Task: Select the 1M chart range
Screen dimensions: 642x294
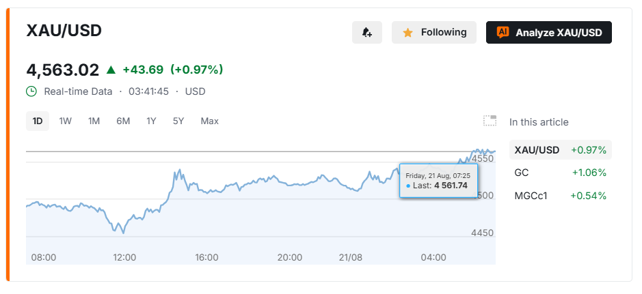Action: (94, 121)
